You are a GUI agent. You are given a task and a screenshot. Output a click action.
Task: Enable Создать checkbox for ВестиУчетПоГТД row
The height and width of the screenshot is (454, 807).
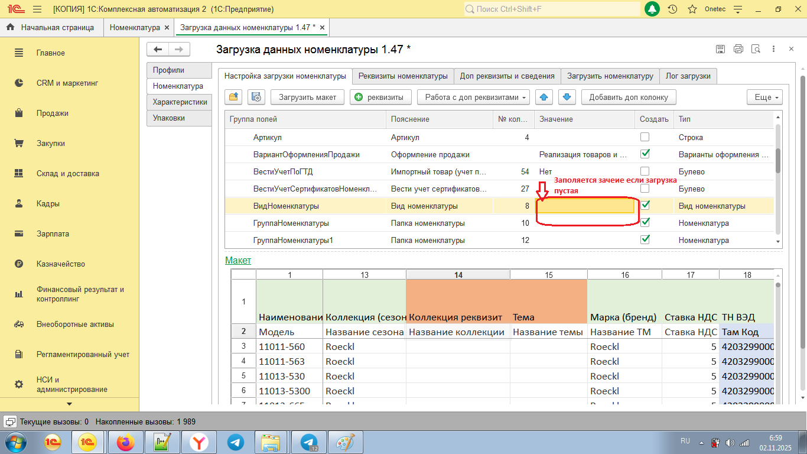coord(645,171)
